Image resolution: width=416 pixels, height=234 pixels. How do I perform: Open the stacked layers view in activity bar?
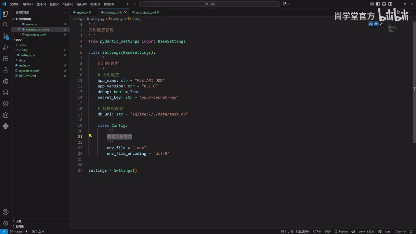pos(6,104)
